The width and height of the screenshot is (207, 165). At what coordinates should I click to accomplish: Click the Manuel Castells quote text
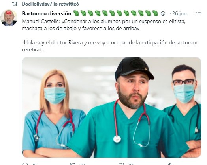click(x=103, y=25)
